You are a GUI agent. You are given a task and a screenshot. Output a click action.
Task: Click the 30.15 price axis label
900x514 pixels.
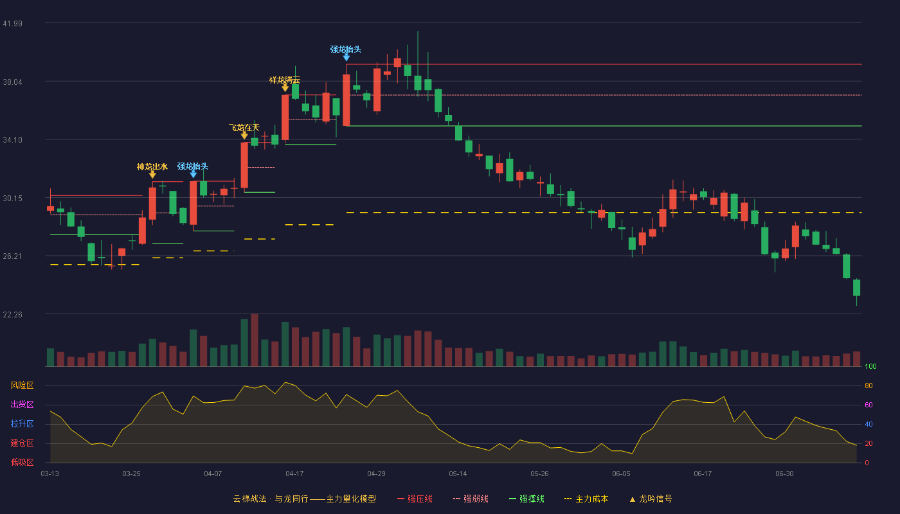12,199
